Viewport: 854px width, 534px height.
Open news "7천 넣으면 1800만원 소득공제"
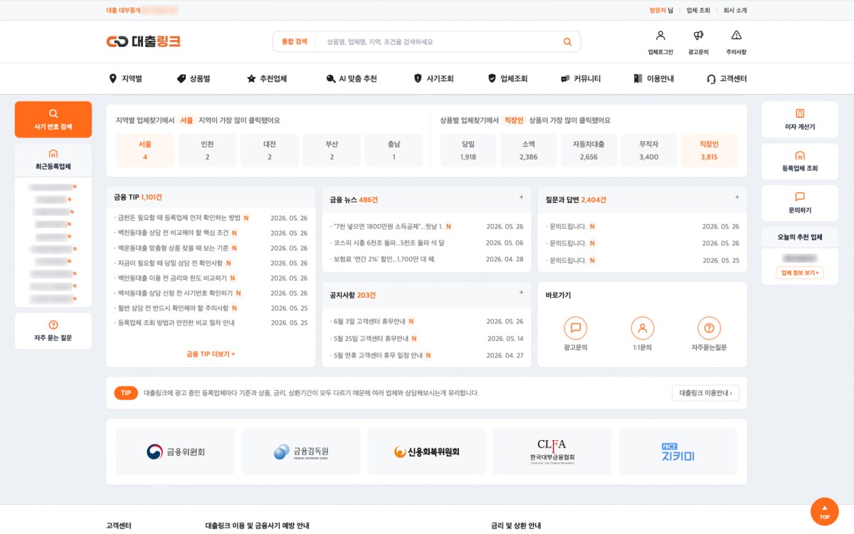tap(388, 226)
